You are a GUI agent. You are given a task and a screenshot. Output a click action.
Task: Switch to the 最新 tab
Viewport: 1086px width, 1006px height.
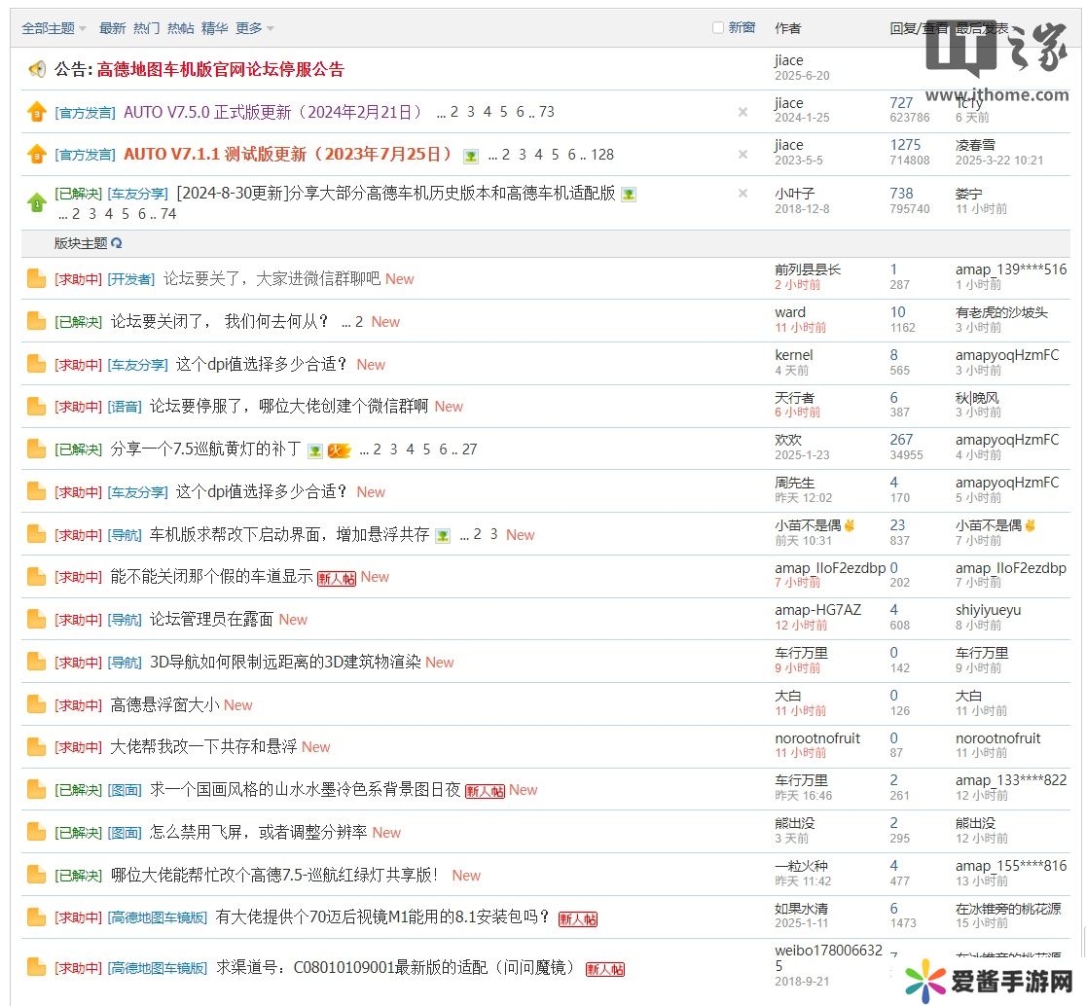point(112,28)
